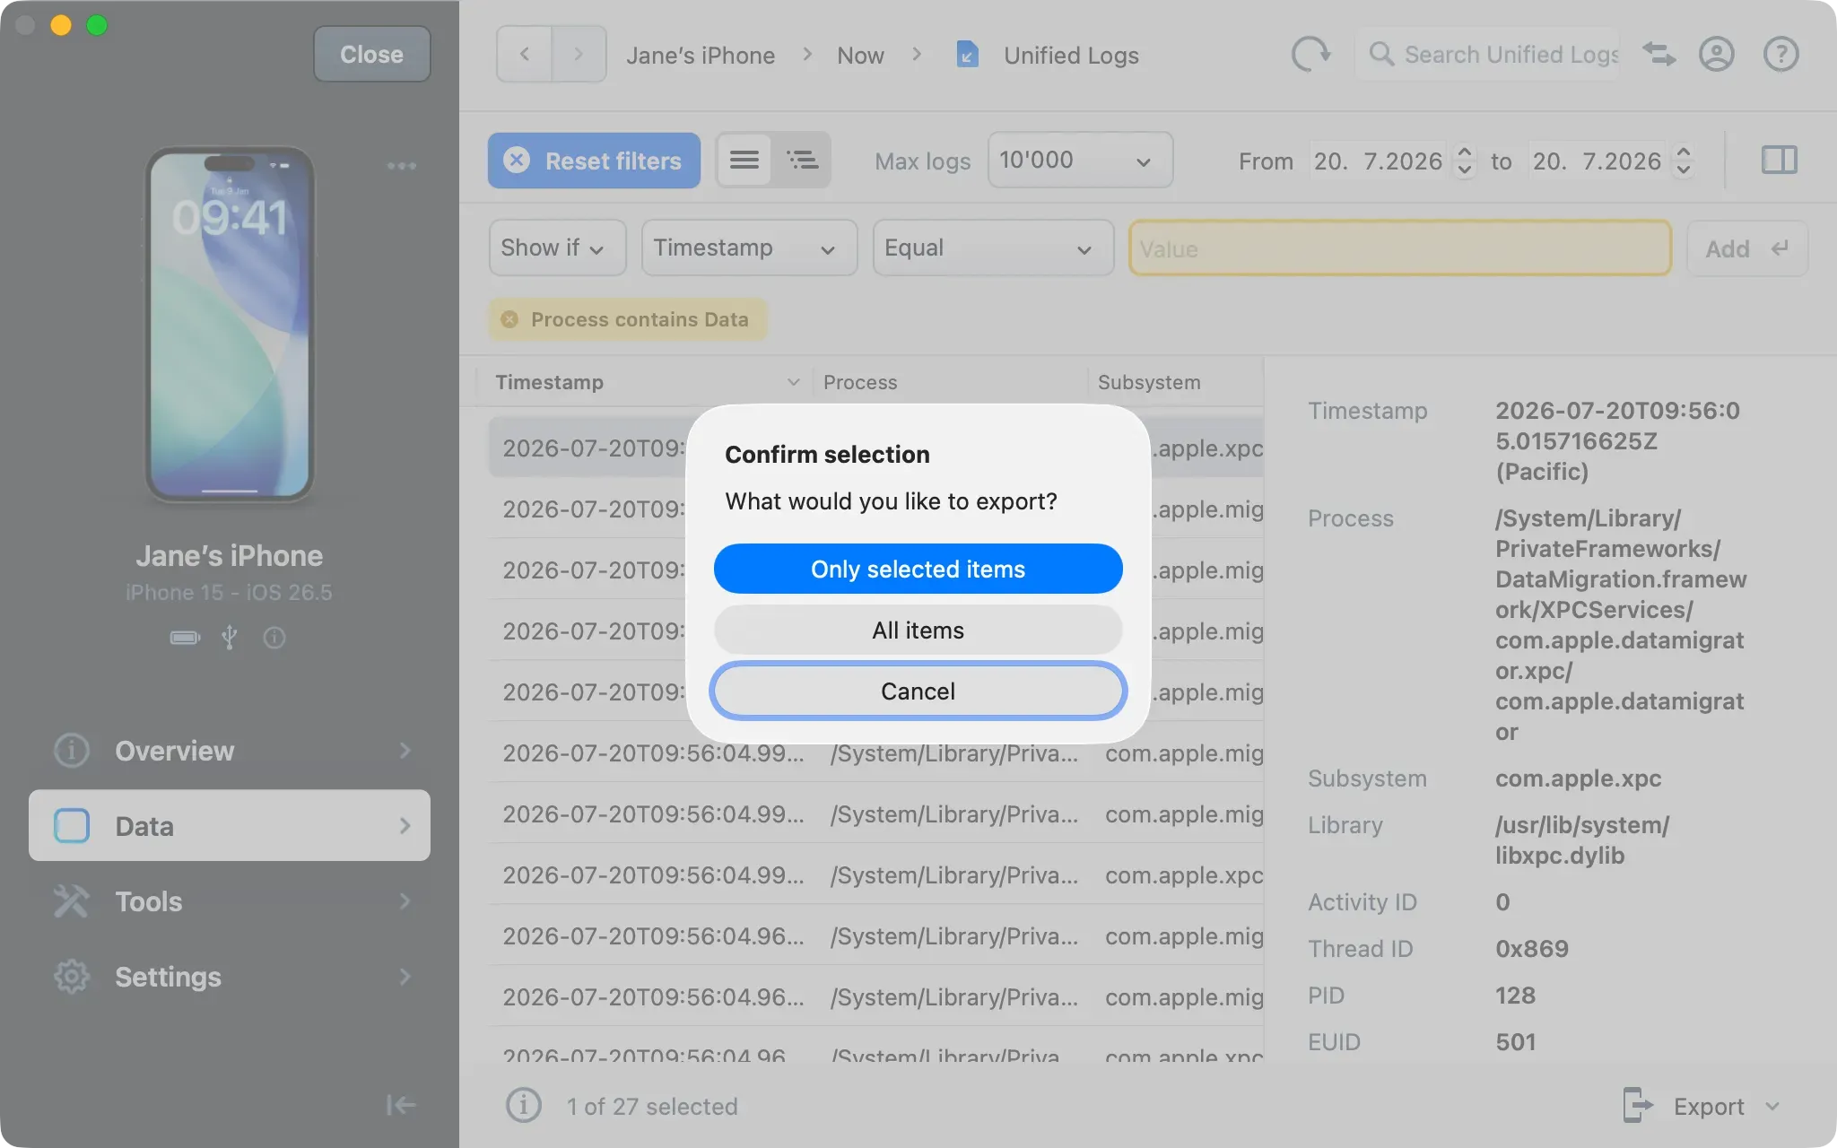Choose All items in dialog
Screen dimensions: 1837x1148
[x=918, y=630]
